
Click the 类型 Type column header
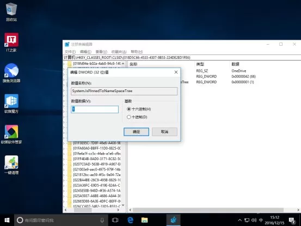tap(200, 64)
